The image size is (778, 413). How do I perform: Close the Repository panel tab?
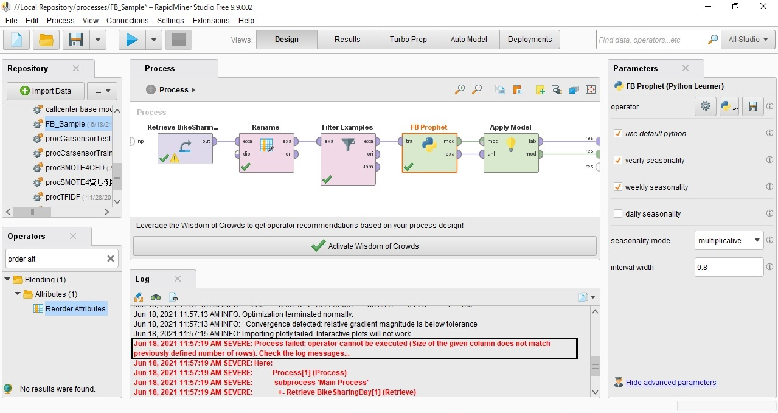[76, 68]
